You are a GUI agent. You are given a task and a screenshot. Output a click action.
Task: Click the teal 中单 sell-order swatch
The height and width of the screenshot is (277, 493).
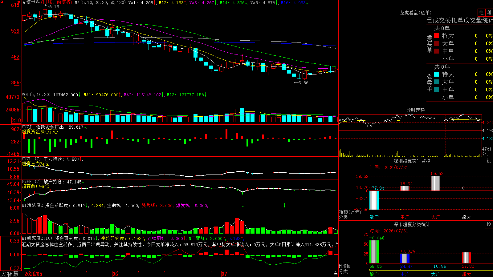[436, 90]
